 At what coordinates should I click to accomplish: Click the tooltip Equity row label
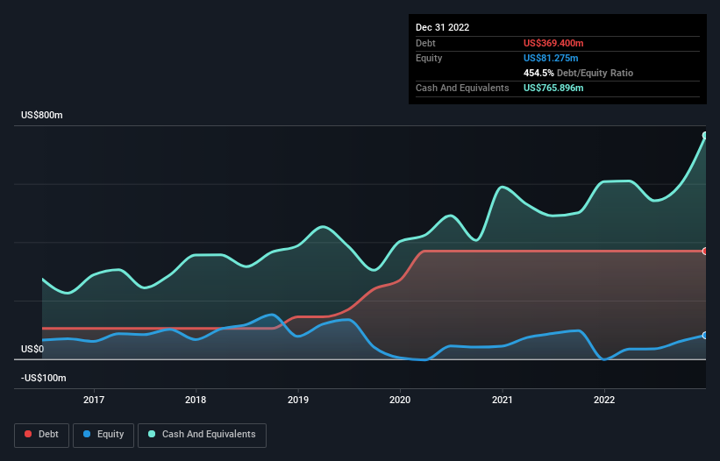tap(429, 58)
